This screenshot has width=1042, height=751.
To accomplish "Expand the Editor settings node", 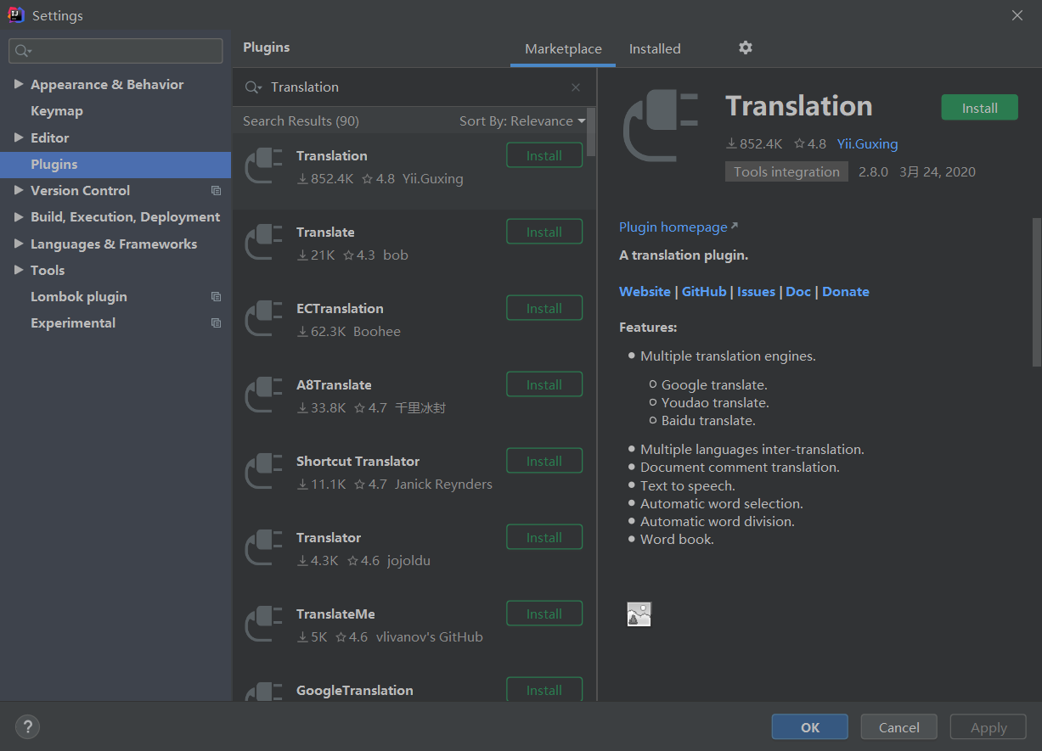I will [x=19, y=137].
